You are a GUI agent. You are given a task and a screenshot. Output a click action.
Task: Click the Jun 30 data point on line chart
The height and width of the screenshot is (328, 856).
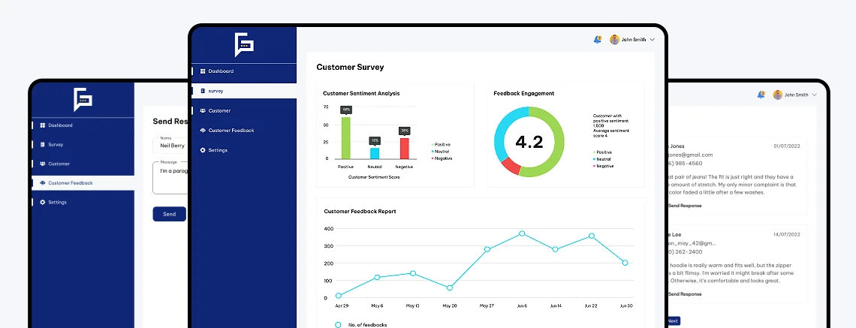coord(625,263)
